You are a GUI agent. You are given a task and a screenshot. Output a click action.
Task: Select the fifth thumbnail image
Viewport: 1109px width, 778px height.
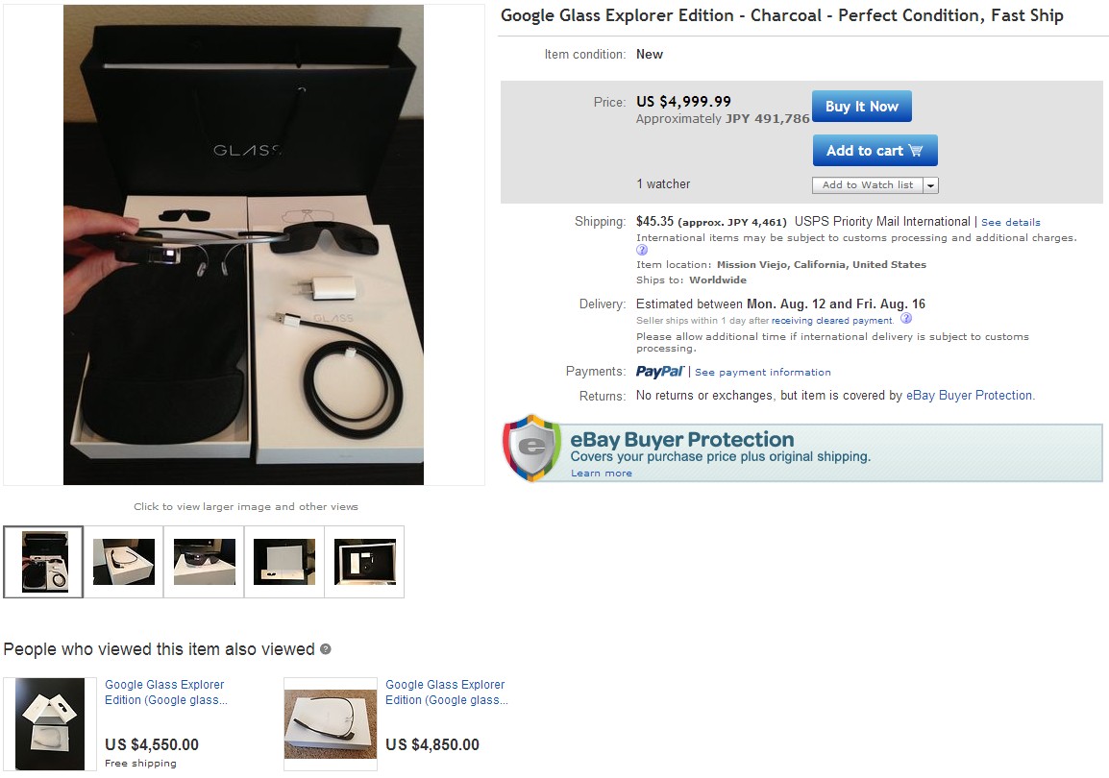(x=364, y=562)
